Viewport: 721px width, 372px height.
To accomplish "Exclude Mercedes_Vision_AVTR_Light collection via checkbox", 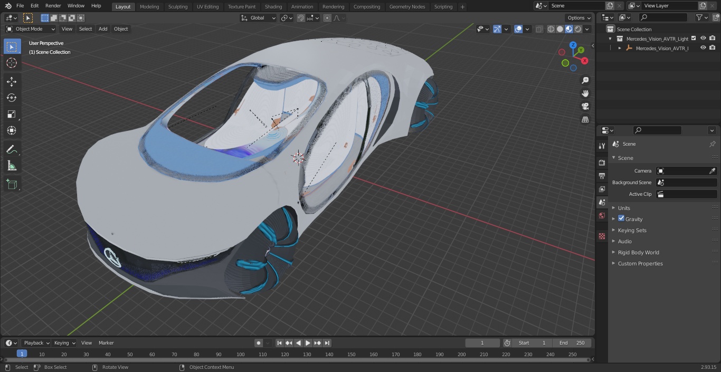I will click(x=694, y=39).
